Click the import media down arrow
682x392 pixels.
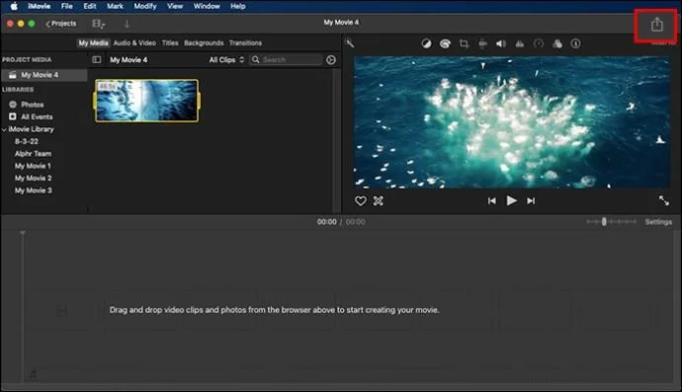[127, 24]
